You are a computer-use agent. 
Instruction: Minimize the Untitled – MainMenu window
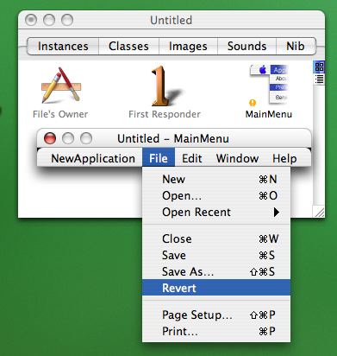click(x=68, y=138)
